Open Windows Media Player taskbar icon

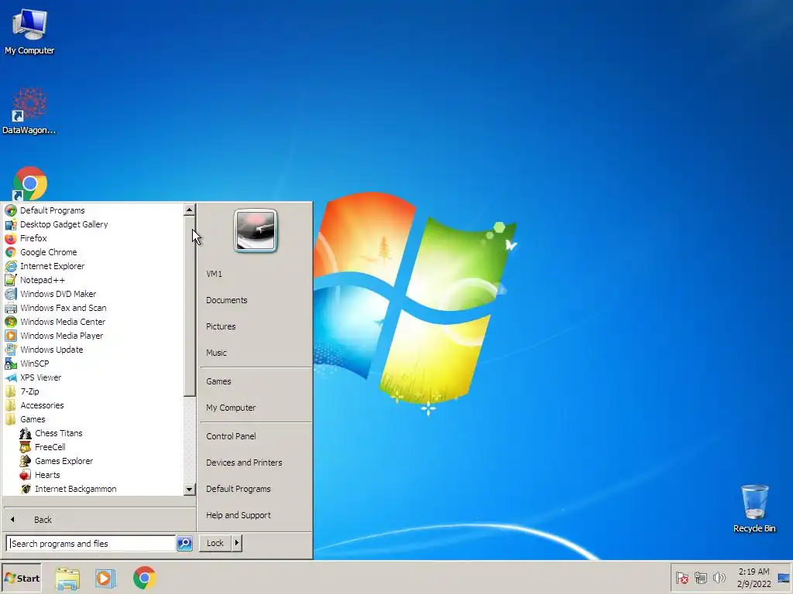click(x=105, y=579)
